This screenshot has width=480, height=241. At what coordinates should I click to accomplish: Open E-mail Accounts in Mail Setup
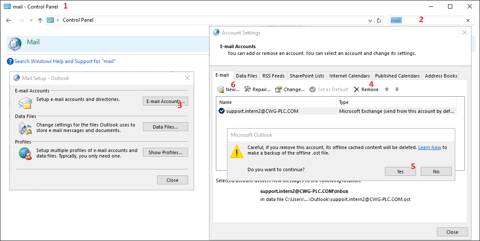tap(165, 101)
